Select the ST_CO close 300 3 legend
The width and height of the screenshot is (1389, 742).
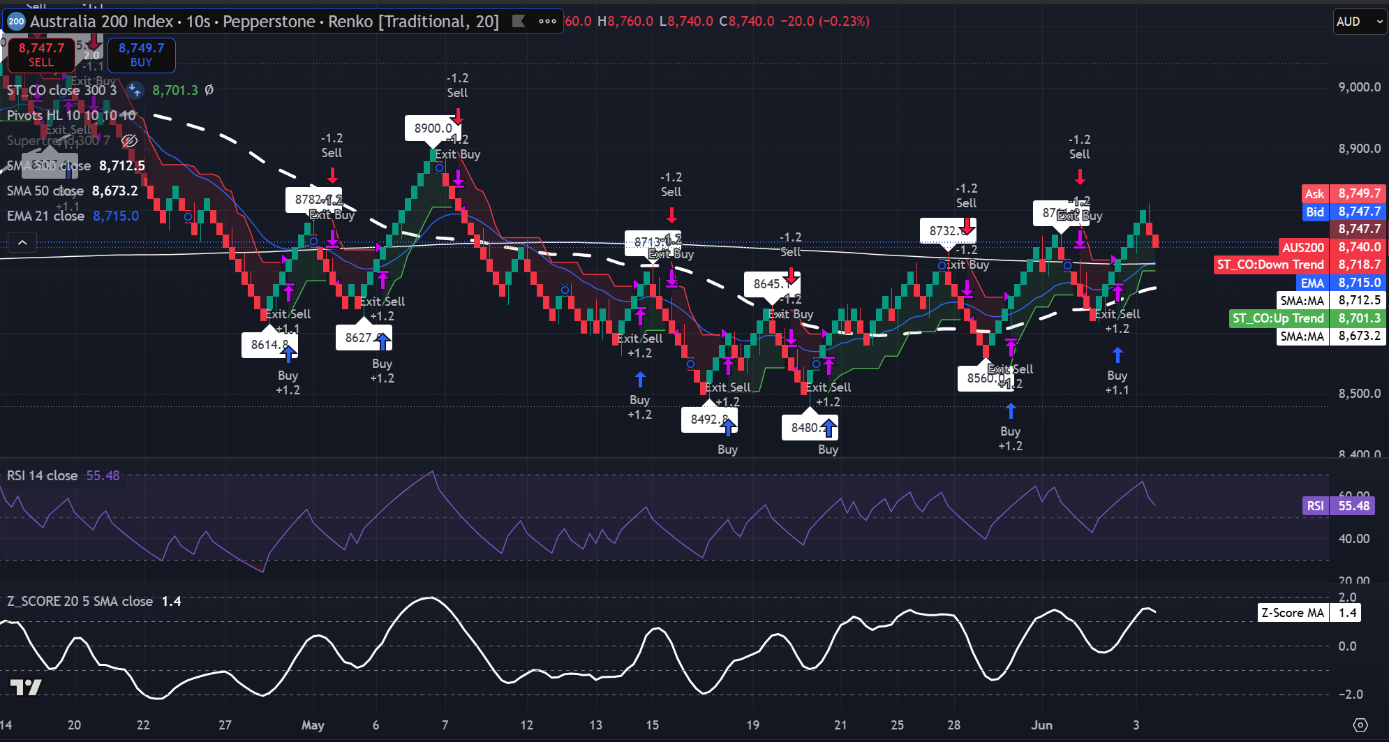(x=61, y=90)
